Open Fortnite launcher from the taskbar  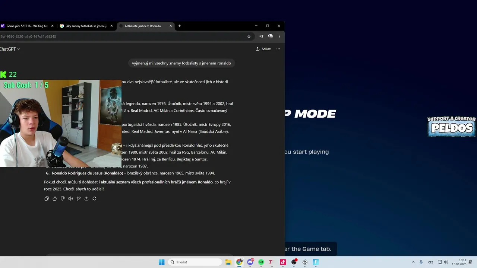tap(316, 262)
